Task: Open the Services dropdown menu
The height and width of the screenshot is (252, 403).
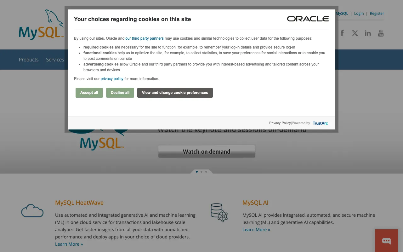Action: click(x=55, y=60)
